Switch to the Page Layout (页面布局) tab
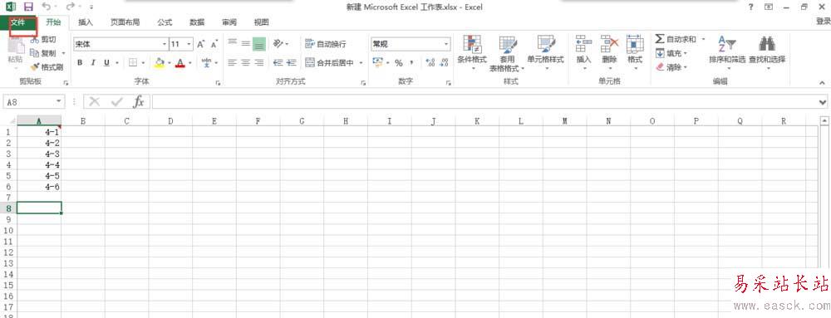 click(x=125, y=22)
